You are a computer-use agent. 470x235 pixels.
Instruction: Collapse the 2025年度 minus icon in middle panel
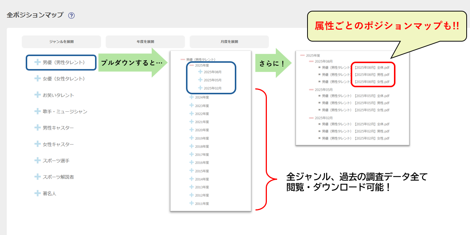pyautogui.click(x=192, y=65)
